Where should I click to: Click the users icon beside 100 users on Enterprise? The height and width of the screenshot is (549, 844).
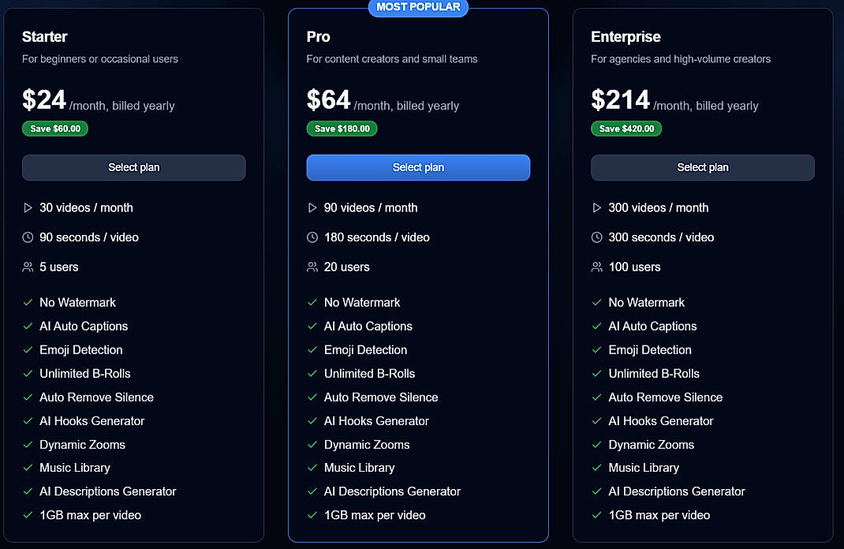(x=596, y=267)
